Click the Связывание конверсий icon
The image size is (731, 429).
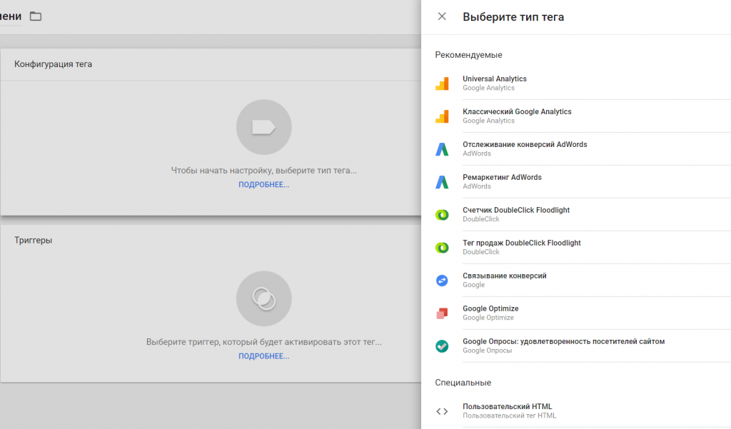tap(442, 281)
